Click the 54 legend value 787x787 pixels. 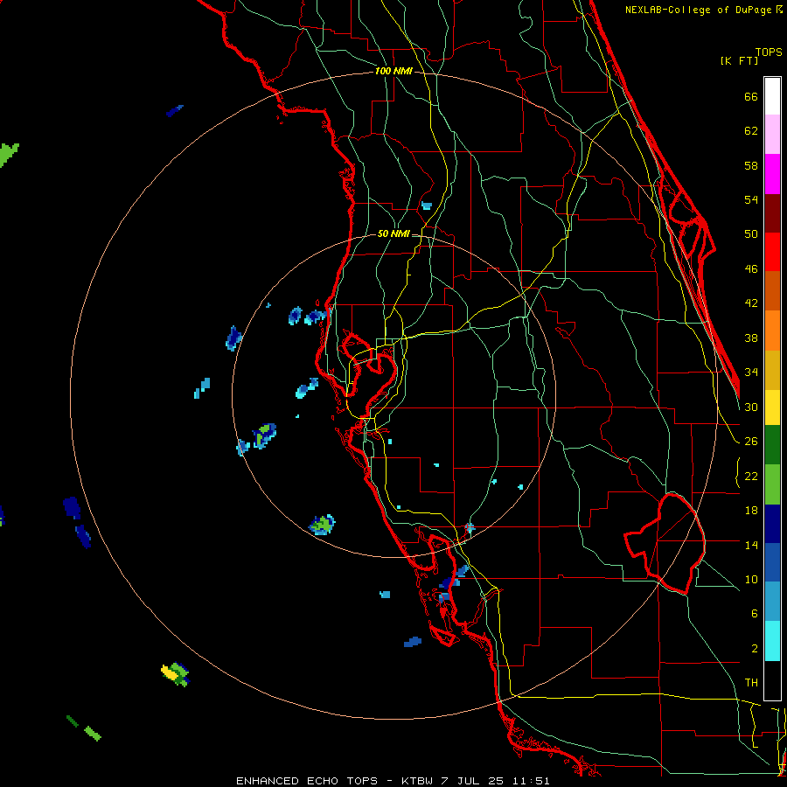coord(751,199)
